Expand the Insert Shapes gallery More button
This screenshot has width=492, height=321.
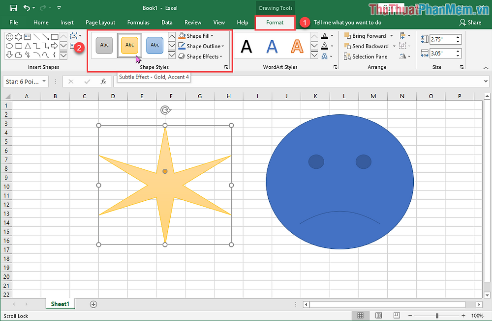click(x=63, y=55)
